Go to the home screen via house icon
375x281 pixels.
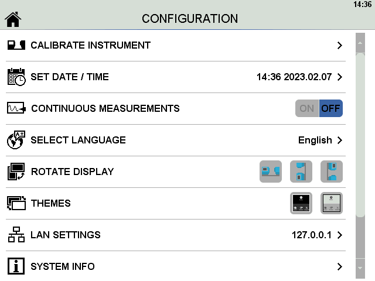[13, 19]
